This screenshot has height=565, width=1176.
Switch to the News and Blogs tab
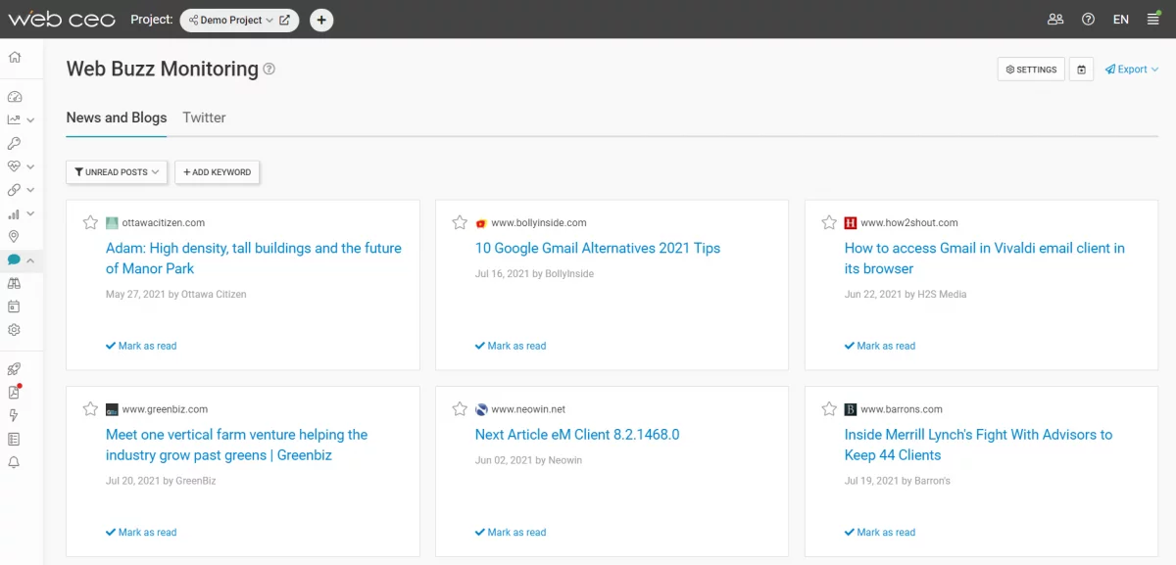(x=117, y=118)
